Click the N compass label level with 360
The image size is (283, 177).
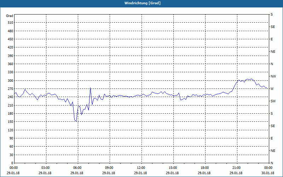[272, 64]
